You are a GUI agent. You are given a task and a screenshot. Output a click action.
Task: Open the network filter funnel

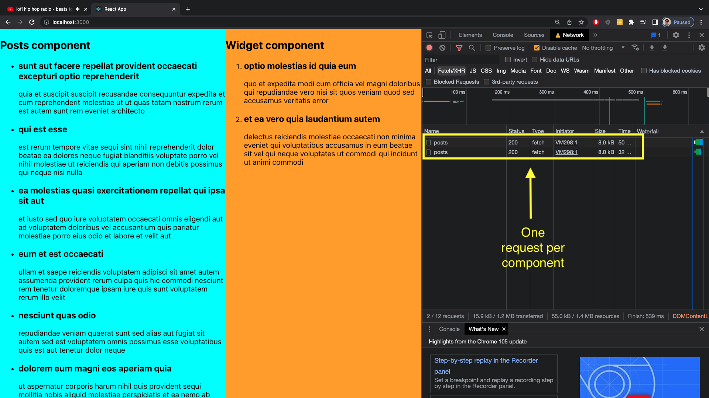point(459,48)
